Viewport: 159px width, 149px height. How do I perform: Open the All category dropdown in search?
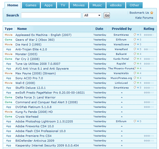pyautogui.click(x=92, y=15)
